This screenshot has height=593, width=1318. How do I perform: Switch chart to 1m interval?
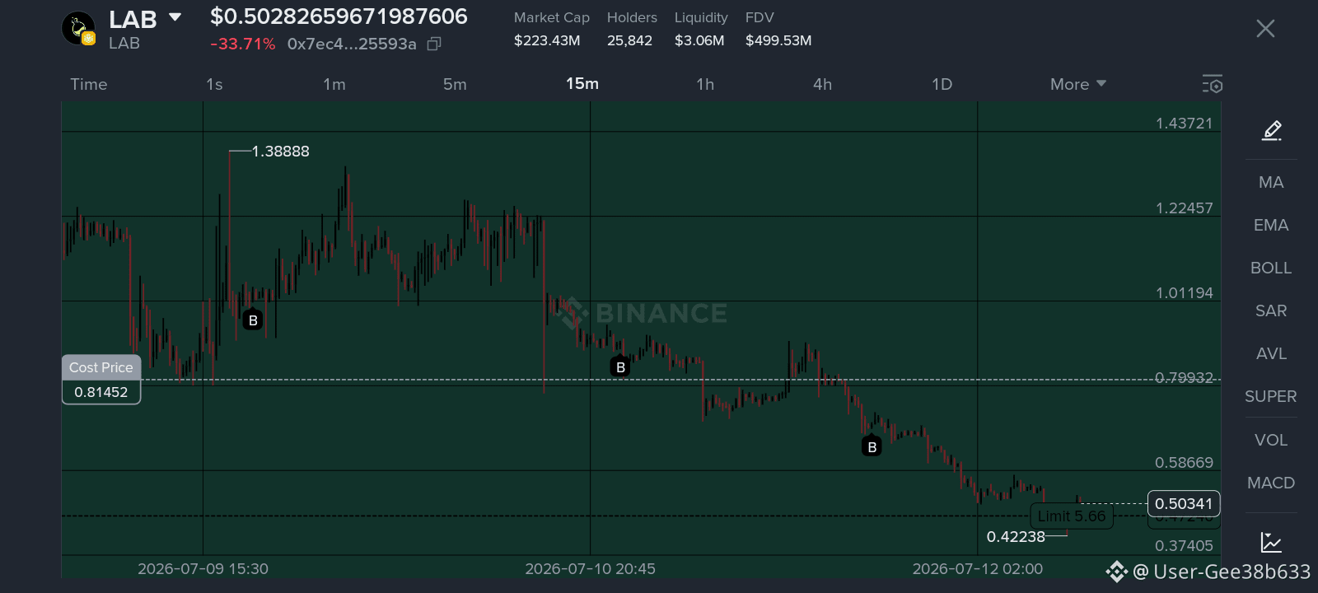click(334, 84)
